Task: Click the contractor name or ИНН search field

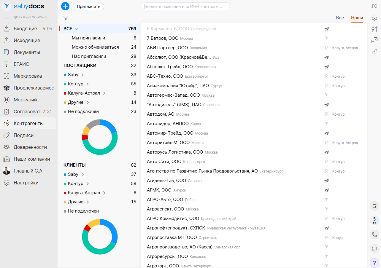Action: pyautogui.click(x=185, y=6)
